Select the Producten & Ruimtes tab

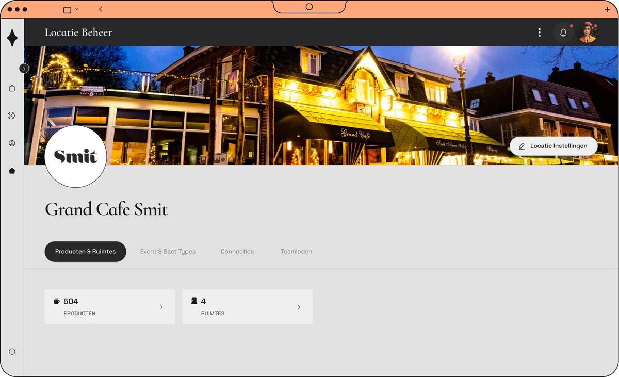(86, 252)
